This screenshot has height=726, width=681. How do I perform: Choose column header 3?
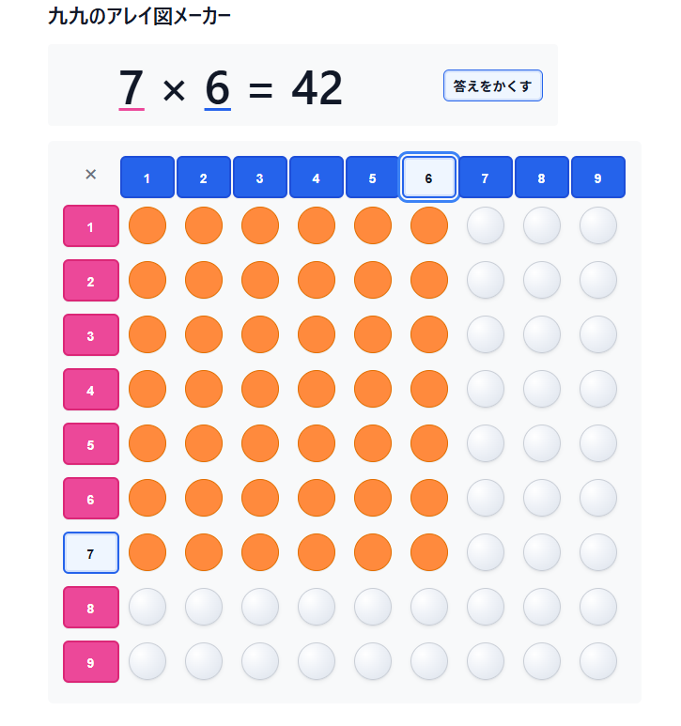(x=260, y=178)
